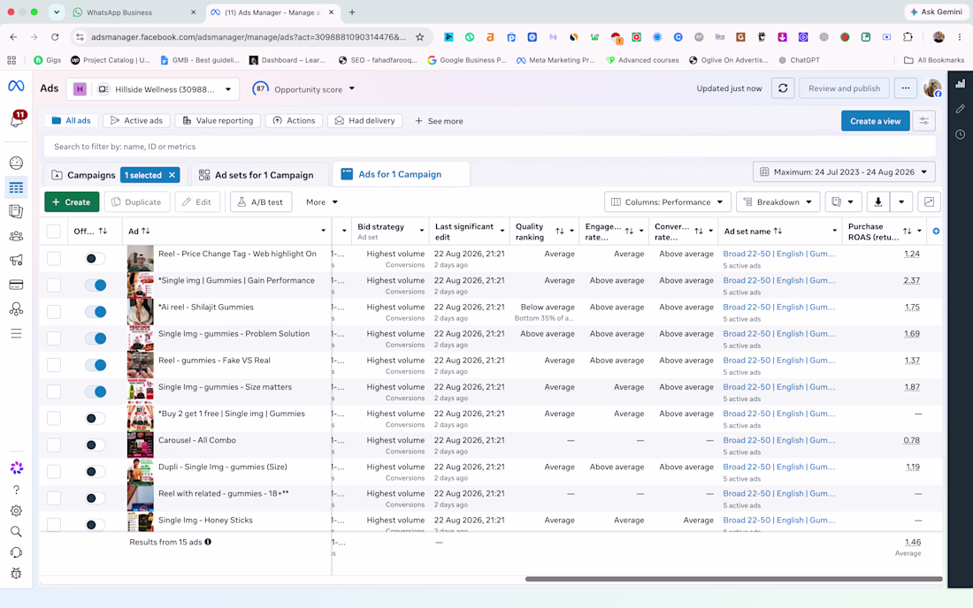Tick checkbox for Single Img - gummies - Problem Solution
This screenshot has width=973, height=608.
(x=54, y=338)
